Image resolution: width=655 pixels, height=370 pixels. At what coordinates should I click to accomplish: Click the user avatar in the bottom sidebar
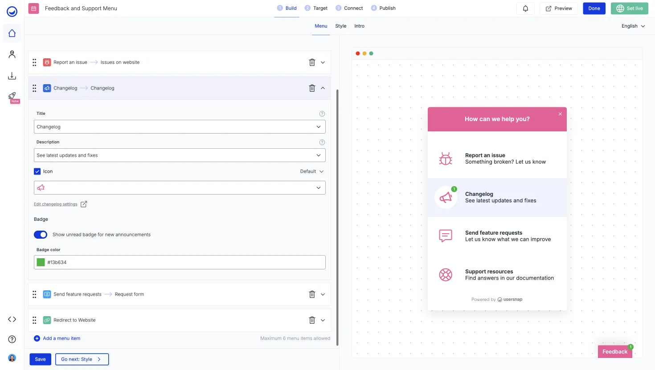[x=12, y=358]
